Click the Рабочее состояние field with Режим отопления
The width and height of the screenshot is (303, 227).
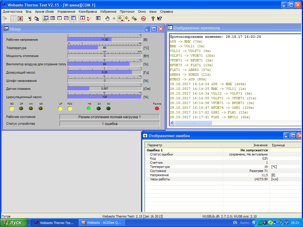109,117
